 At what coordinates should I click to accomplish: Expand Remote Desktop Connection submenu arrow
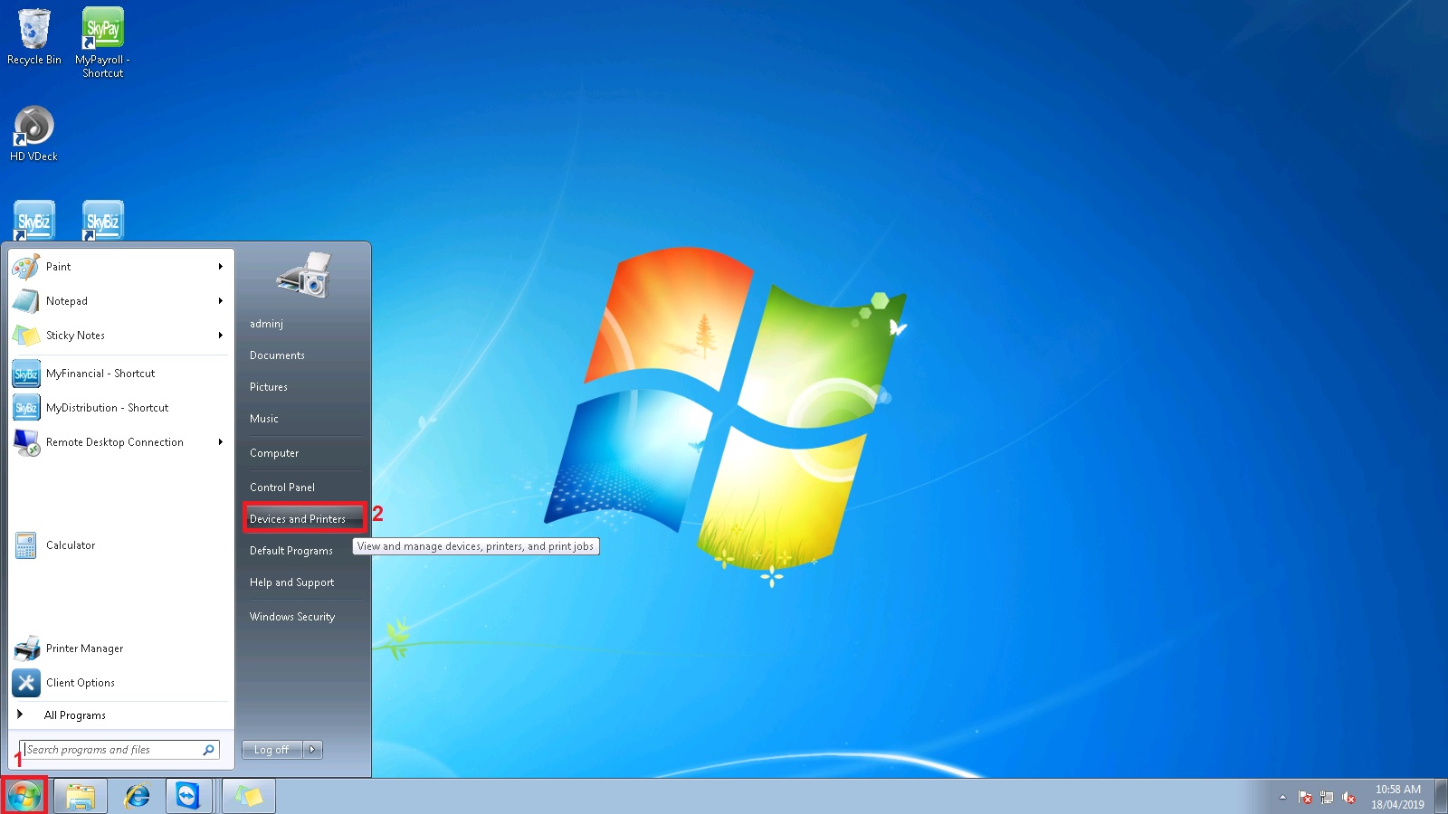(x=220, y=442)
